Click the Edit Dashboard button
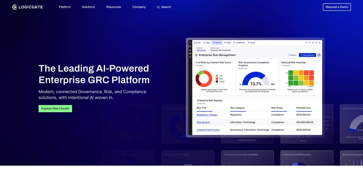Image resolution: width=363 pixels, height=170 pixels. (x=307, y=55)
